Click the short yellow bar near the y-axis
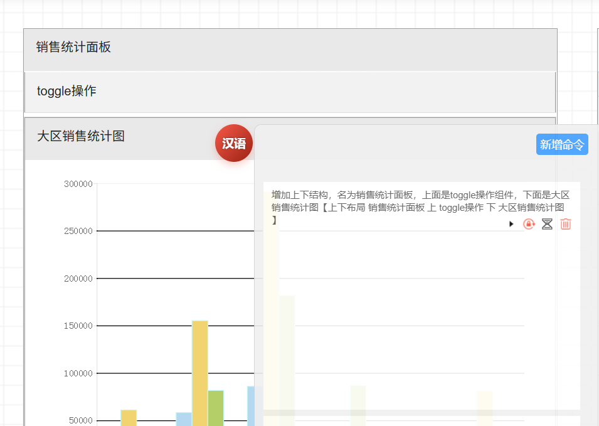This screenshot has width=599, height=426. [129, 418]
